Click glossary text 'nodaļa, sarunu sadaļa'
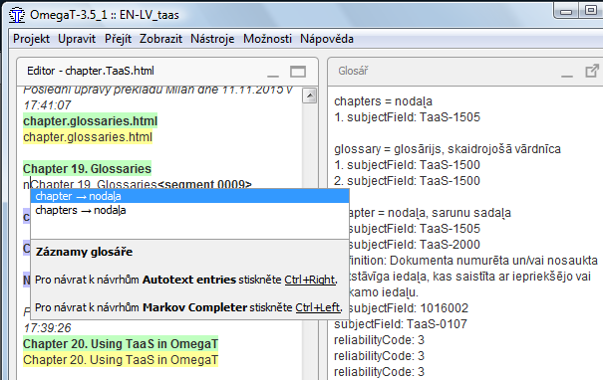This screenshot has width=603, height=380. (450, 213)
